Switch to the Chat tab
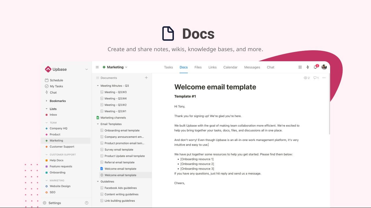Screen dimensions: 371x208 (271, 67)
